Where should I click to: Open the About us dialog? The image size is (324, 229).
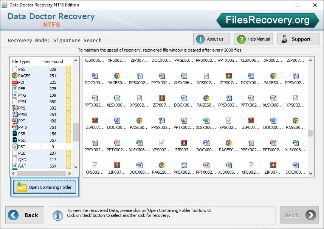pyautogui.click(x=211, y=39)
